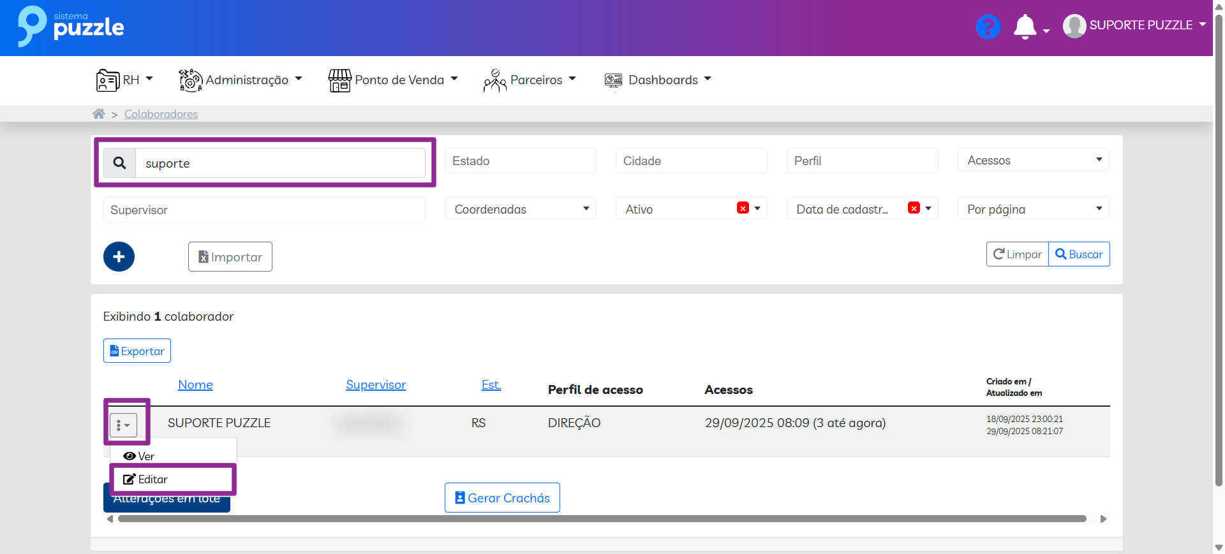This screenshot has width=1225, height=554.
Task: Sort the table by Nome column link
Action: click(195, 384)
